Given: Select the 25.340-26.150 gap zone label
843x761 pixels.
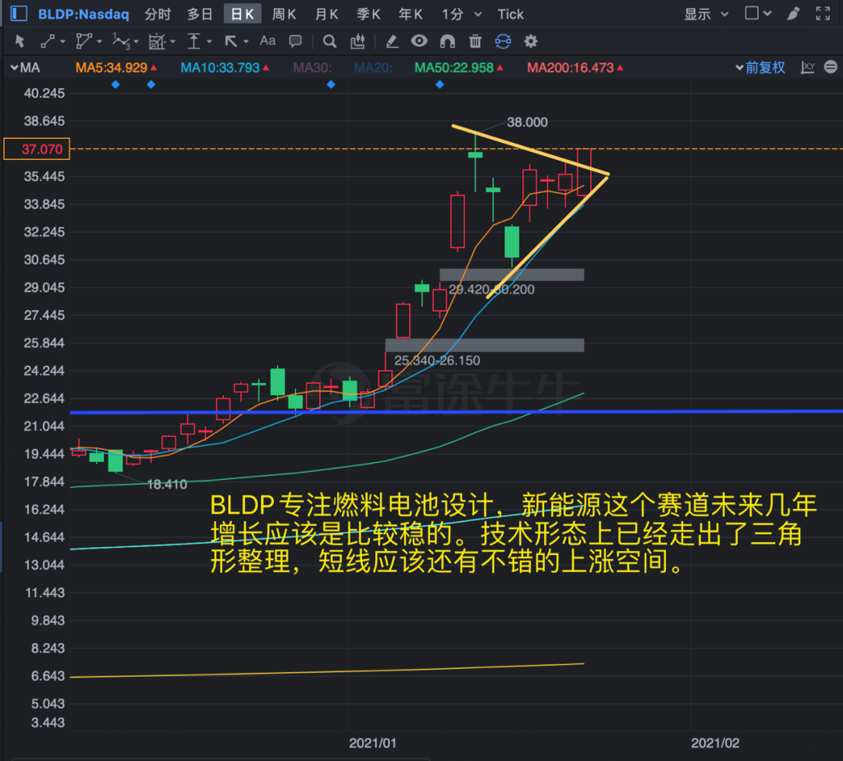Looking at the screenshot, I should (x=437, y=360).
